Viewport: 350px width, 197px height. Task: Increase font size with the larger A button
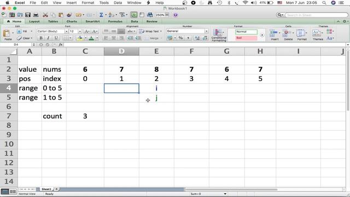(x=87, y=31)
